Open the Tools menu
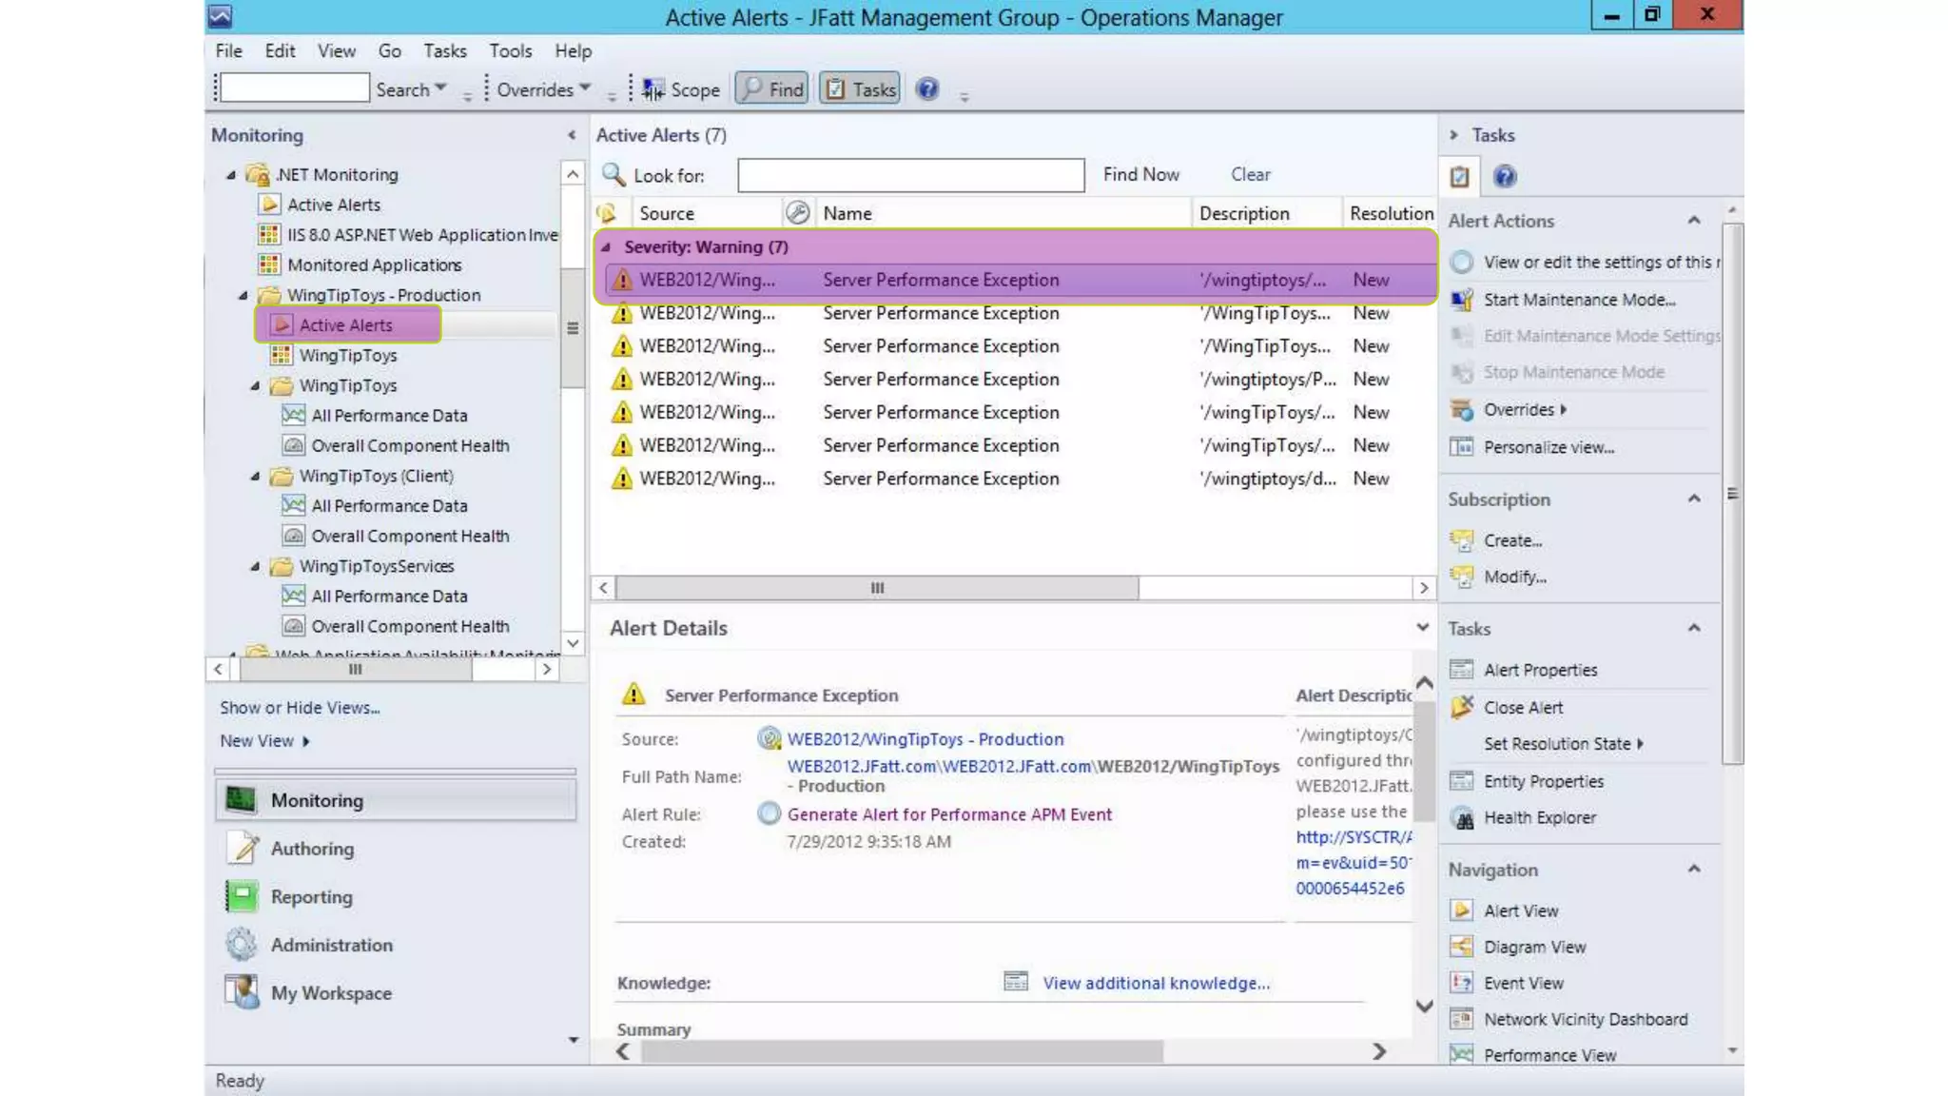 [x=510, y=51]
